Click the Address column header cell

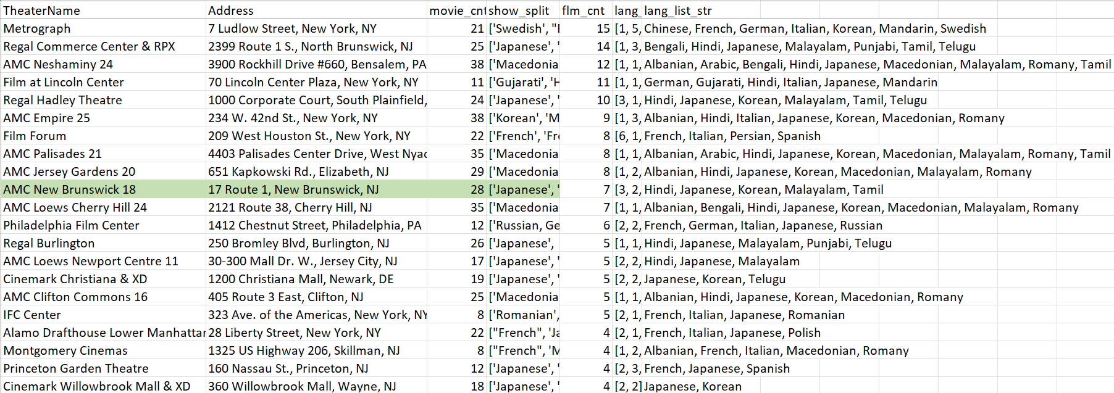coord(230,10)
